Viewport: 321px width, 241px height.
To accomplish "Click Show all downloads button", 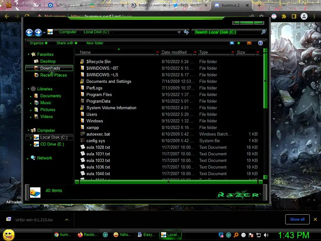I will [297, 219].
